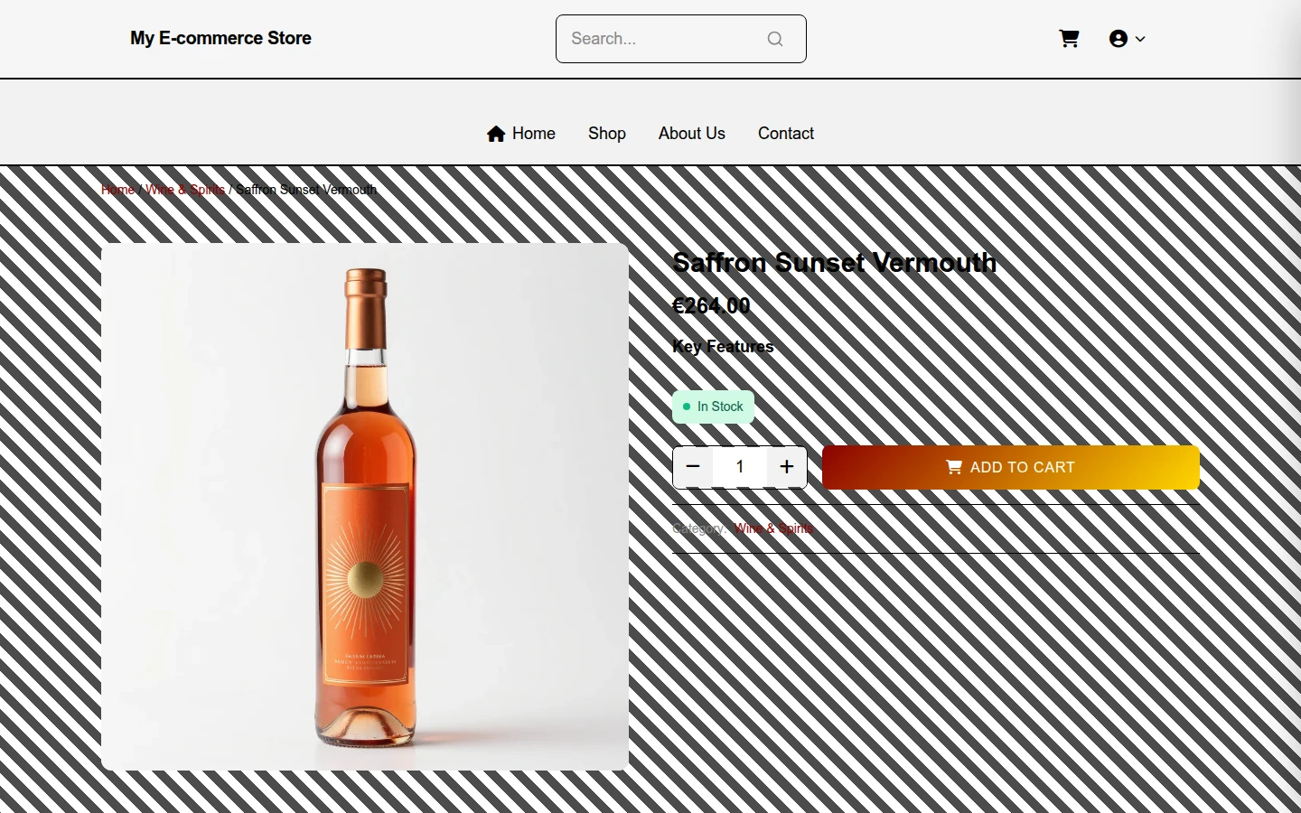Go to About Us page

pyautogui.click(x=692, y=134)
